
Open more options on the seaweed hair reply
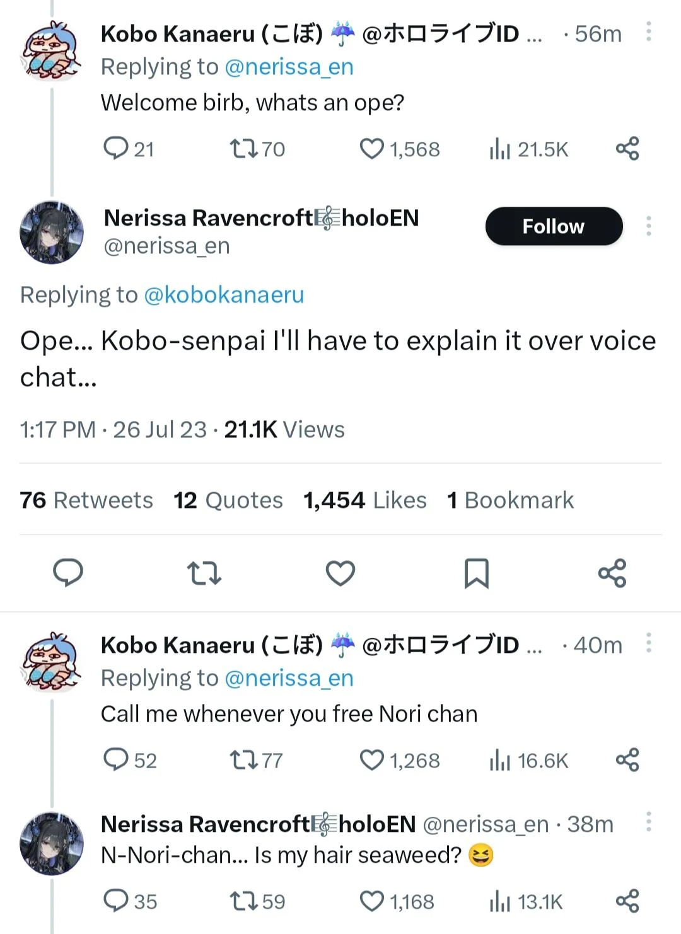pos(649,822)
